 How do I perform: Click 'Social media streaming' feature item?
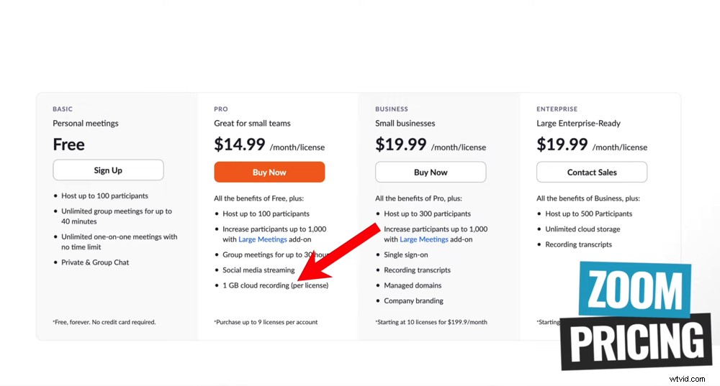point(258,270)
